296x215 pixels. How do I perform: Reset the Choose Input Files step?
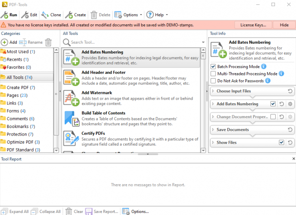click(290, 91)
